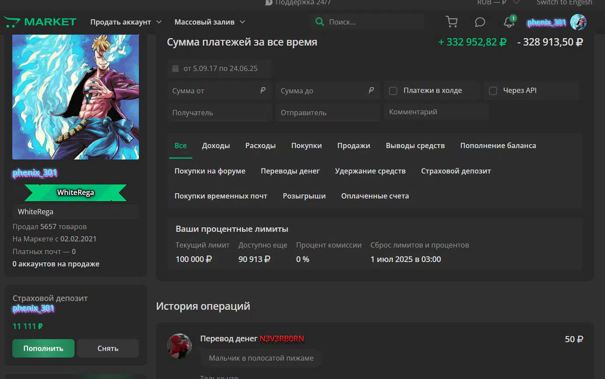Image resolution: width=605 pixels, height=379 pixels.
Task: Switch to the Оплаченные счета tab
Action: [x=375, y=196]
